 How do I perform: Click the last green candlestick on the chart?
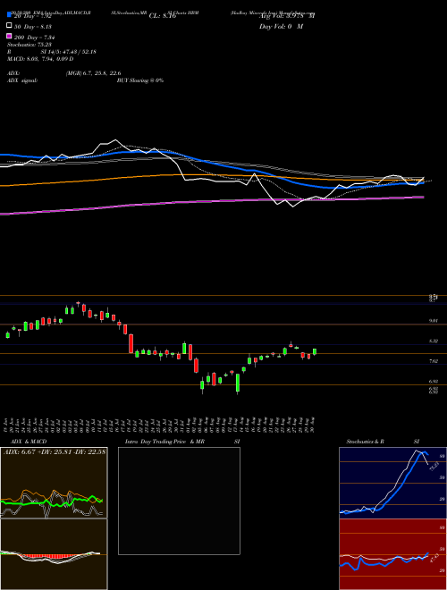pyautogui.click(x=315, y=352)
